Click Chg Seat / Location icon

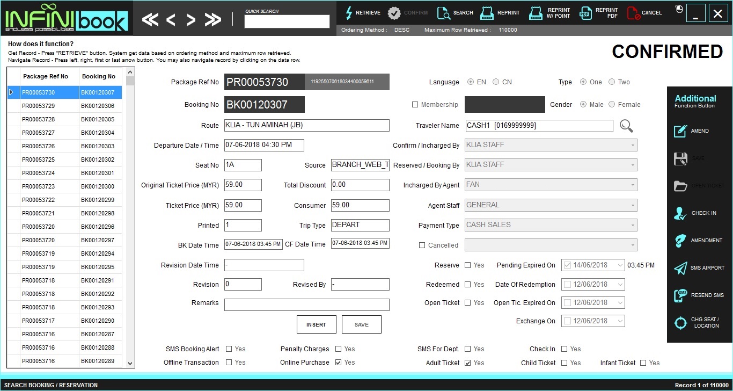pos(680,323)
